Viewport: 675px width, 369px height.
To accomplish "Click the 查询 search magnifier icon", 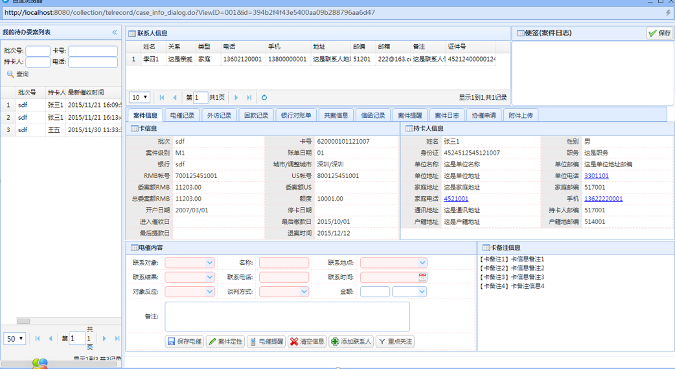I will (10, 74).
